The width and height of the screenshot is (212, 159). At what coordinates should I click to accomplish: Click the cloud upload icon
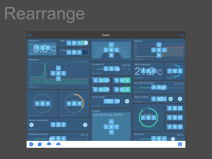tap(58, 144)
